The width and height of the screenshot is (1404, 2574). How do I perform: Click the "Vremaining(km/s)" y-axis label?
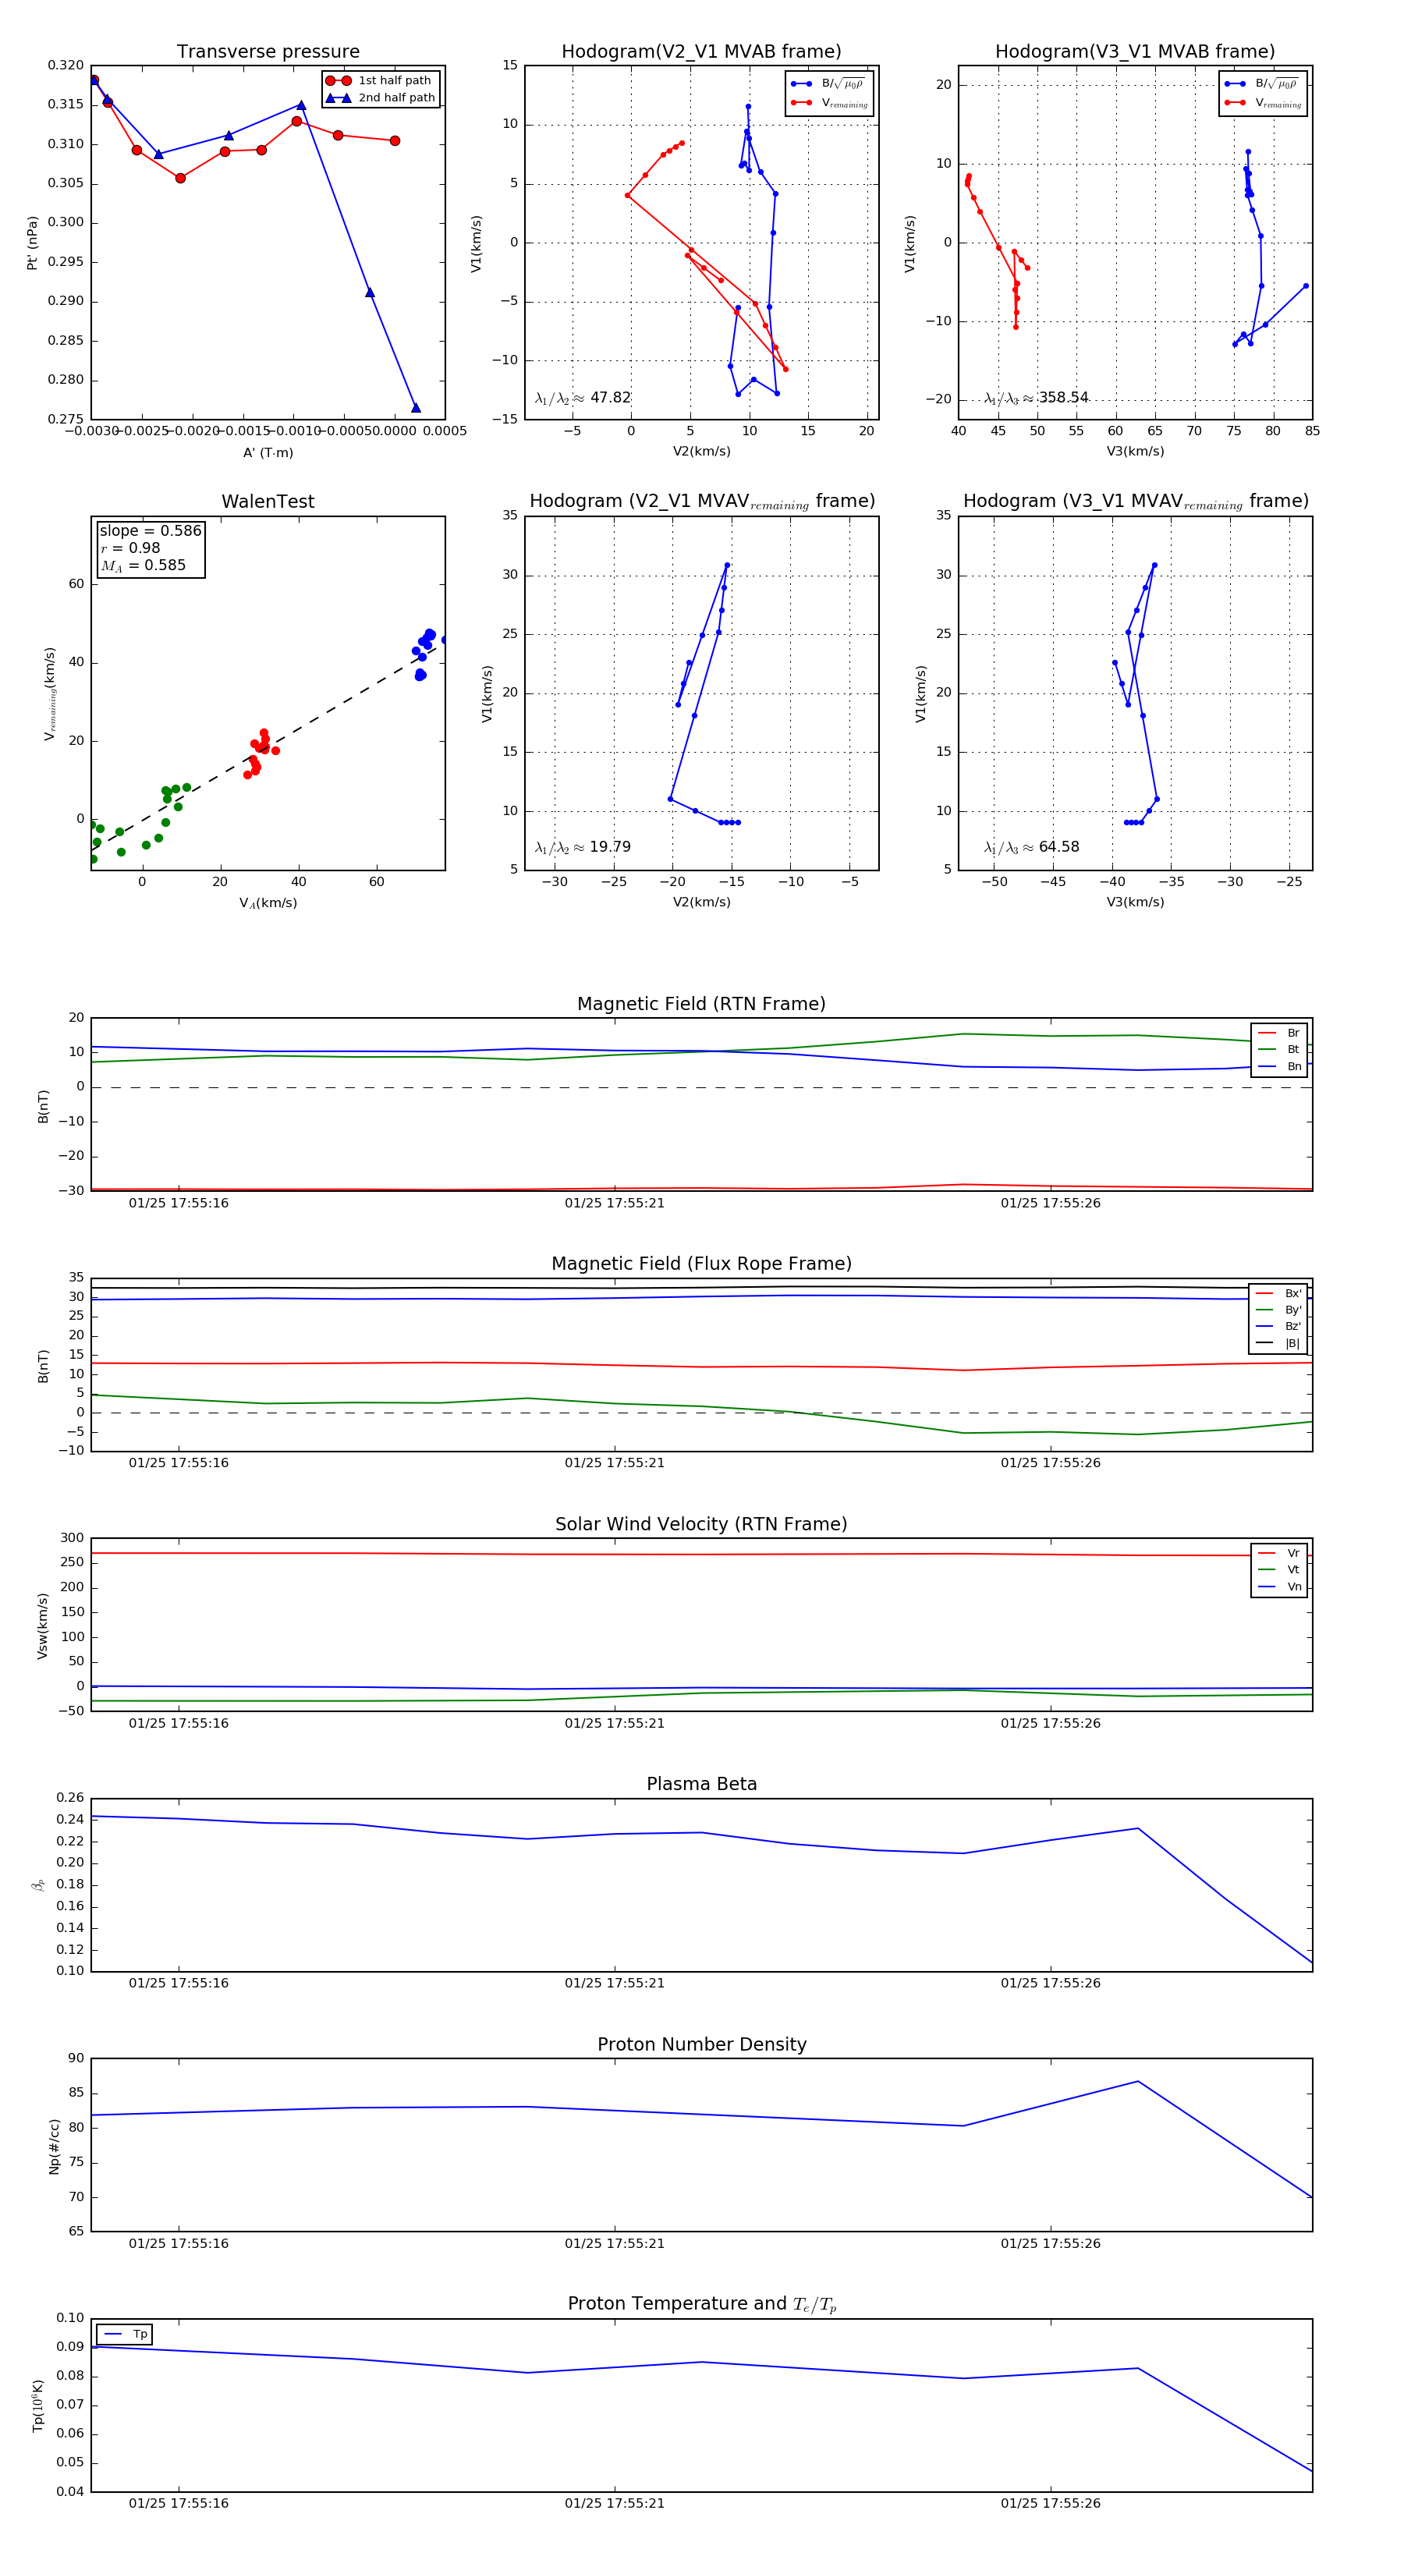tap(49, 693)
